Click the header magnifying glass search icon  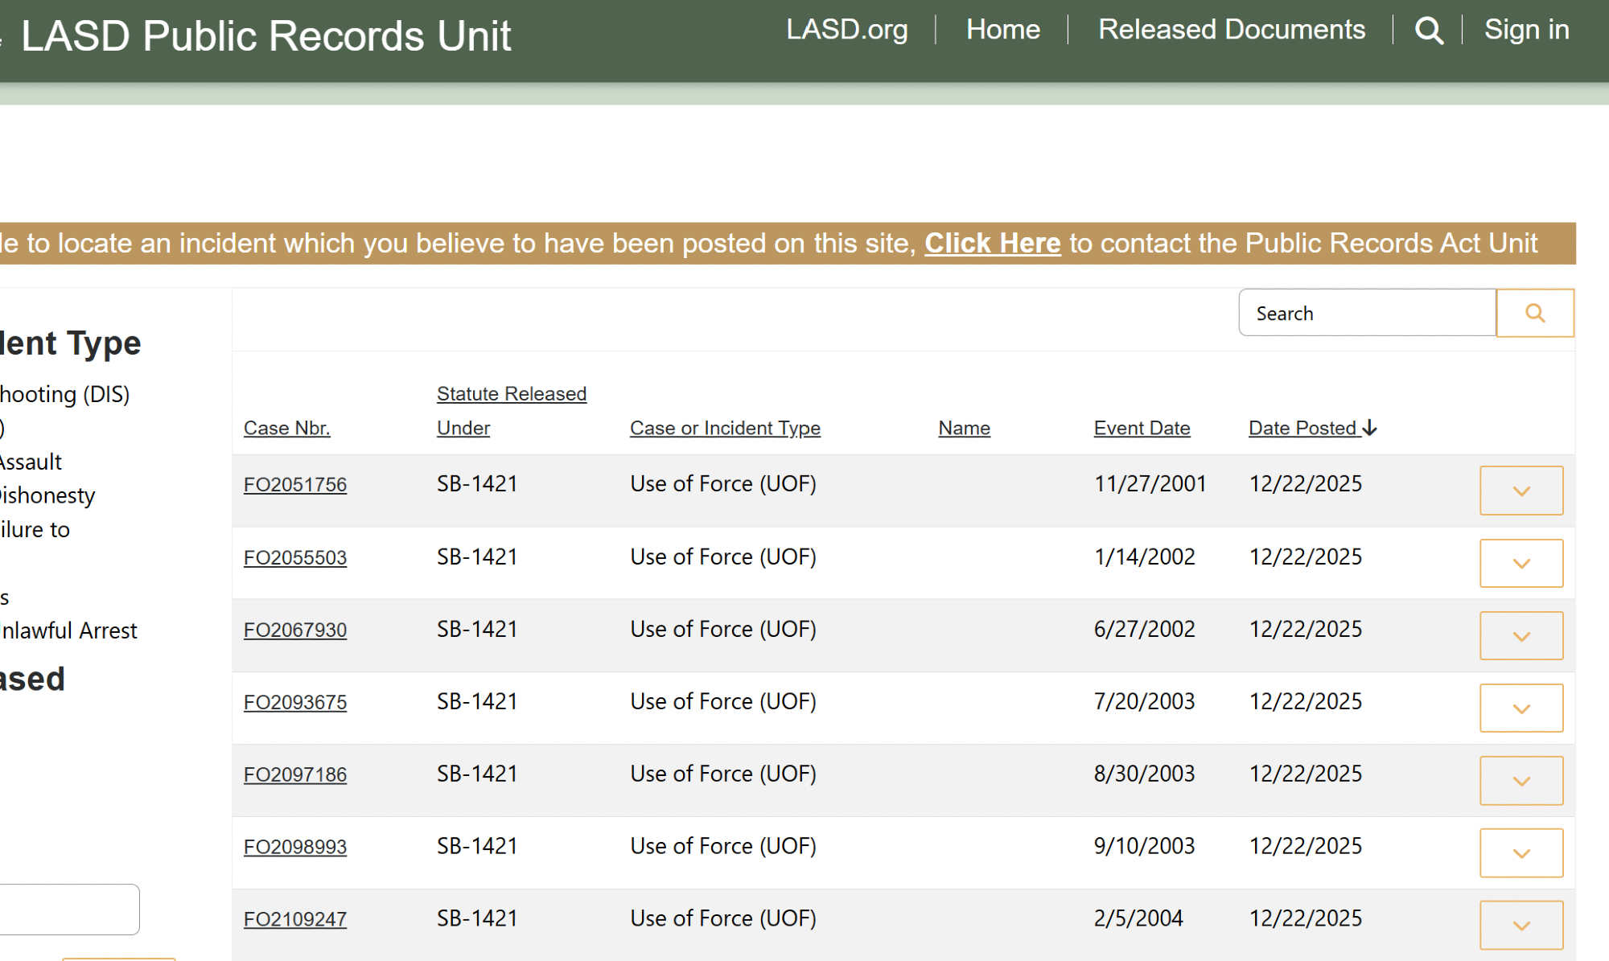coord(1429,31)
